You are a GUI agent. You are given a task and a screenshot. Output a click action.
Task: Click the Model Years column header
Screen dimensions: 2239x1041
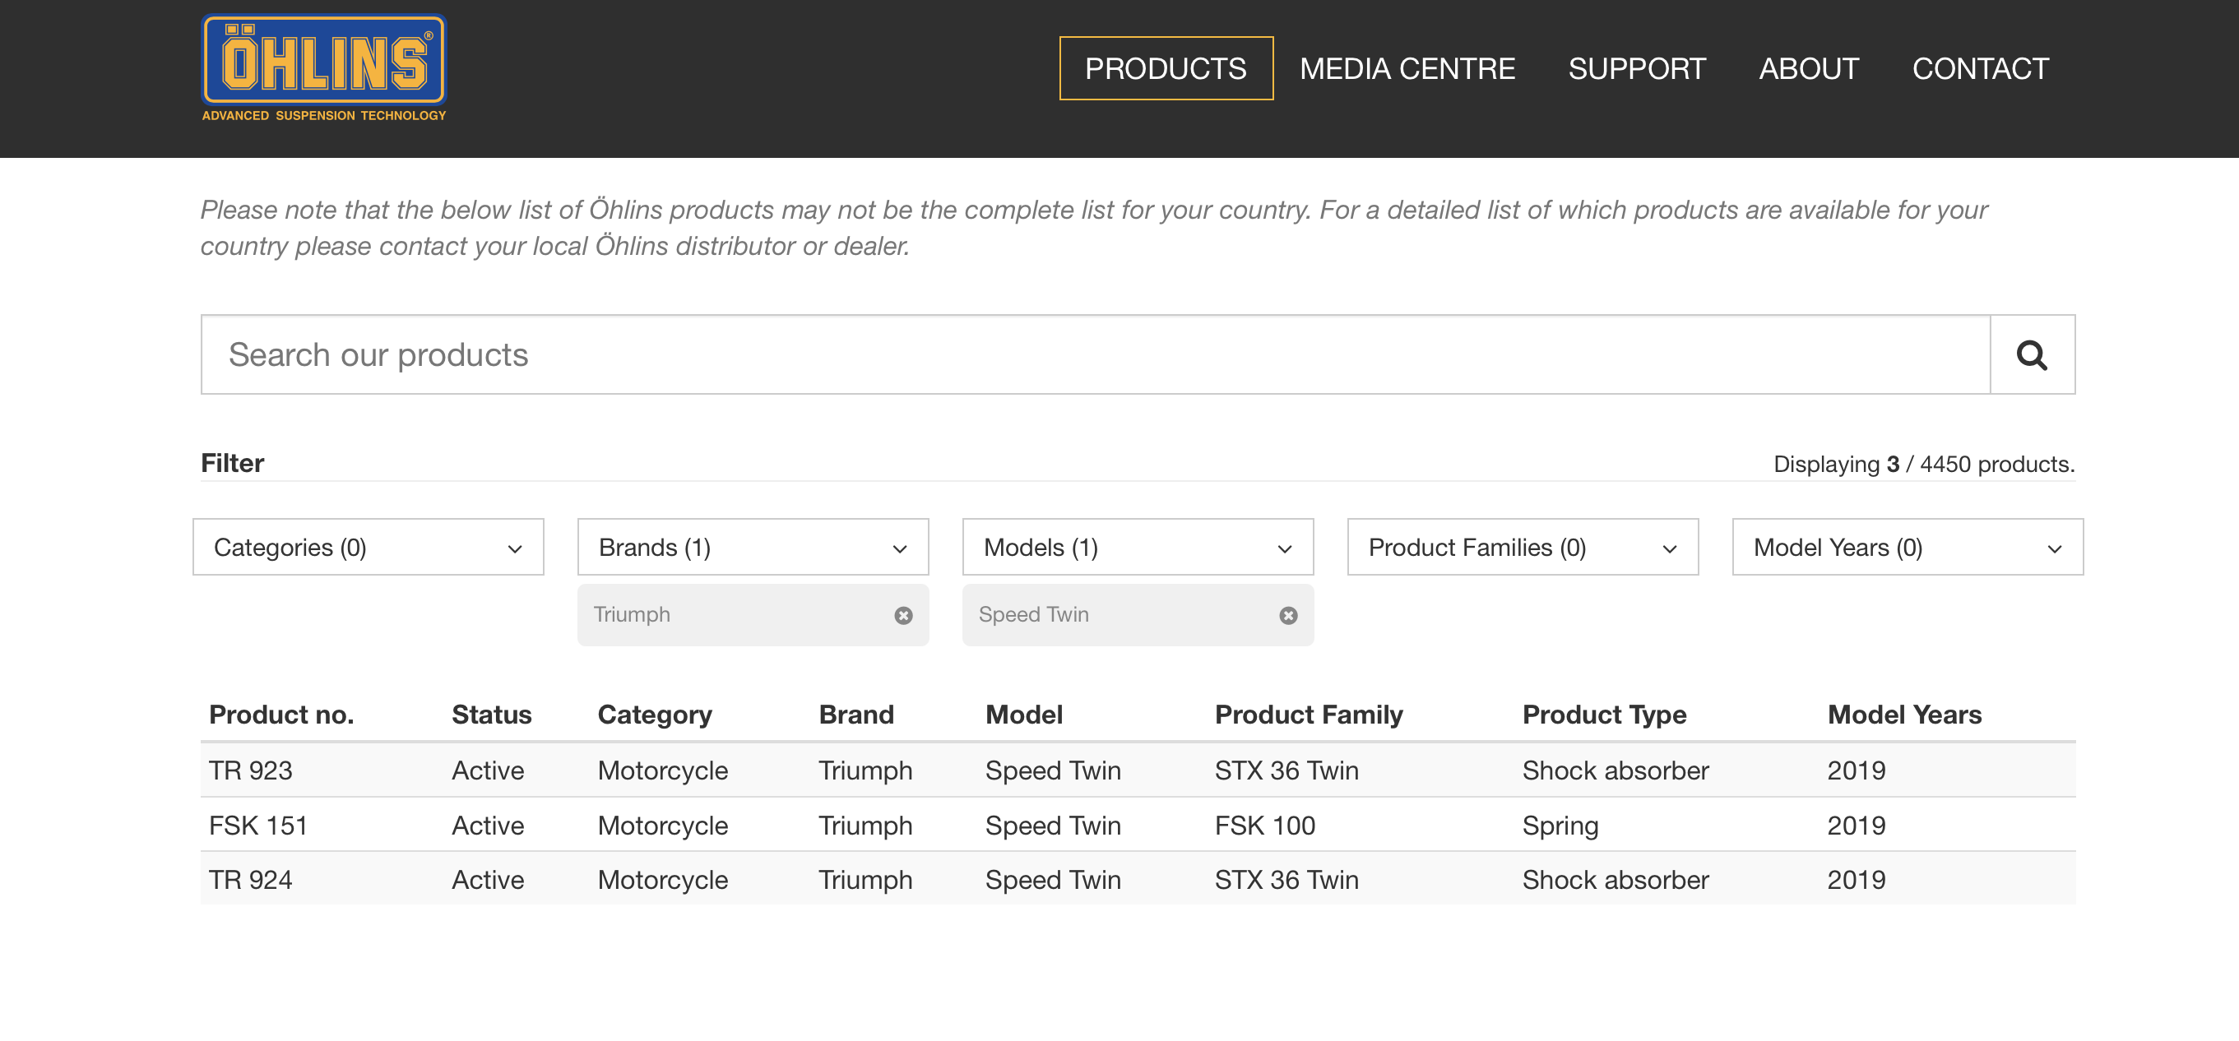tap(1904, 715)
